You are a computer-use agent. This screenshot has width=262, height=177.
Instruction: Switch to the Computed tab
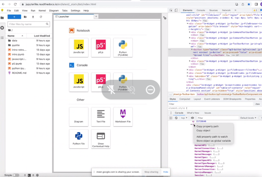[x=185, y=99]
